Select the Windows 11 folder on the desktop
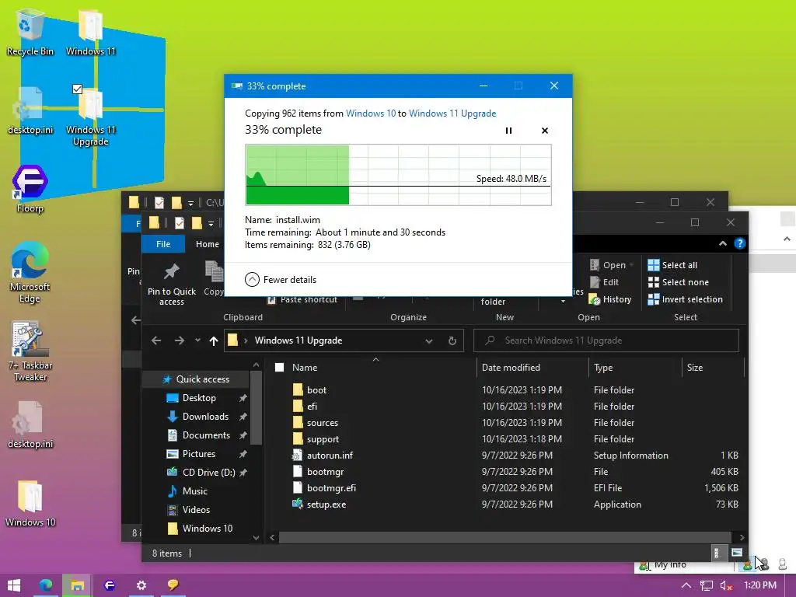Screen dimensions: 796x597 [x=90, y=32]
